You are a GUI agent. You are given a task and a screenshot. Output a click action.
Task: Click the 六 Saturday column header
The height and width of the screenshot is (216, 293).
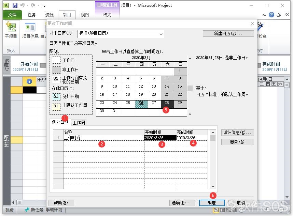167,64
